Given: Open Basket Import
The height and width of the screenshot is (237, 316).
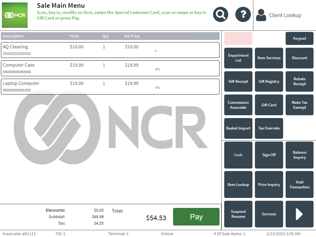Looking at the screenshot, I should 238,128.
